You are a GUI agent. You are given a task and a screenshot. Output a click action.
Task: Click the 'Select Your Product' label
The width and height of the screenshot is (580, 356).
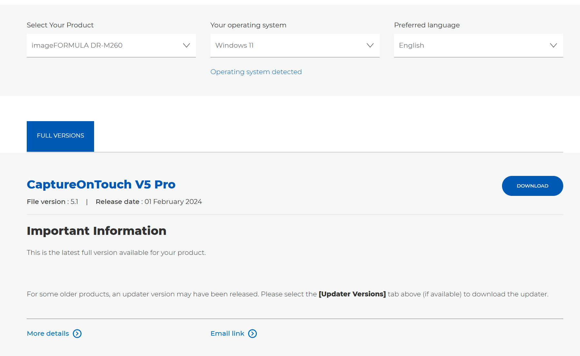tap(60, 25)
